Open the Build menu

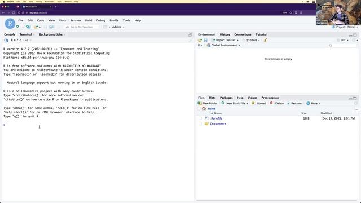(x=89, y=20)
